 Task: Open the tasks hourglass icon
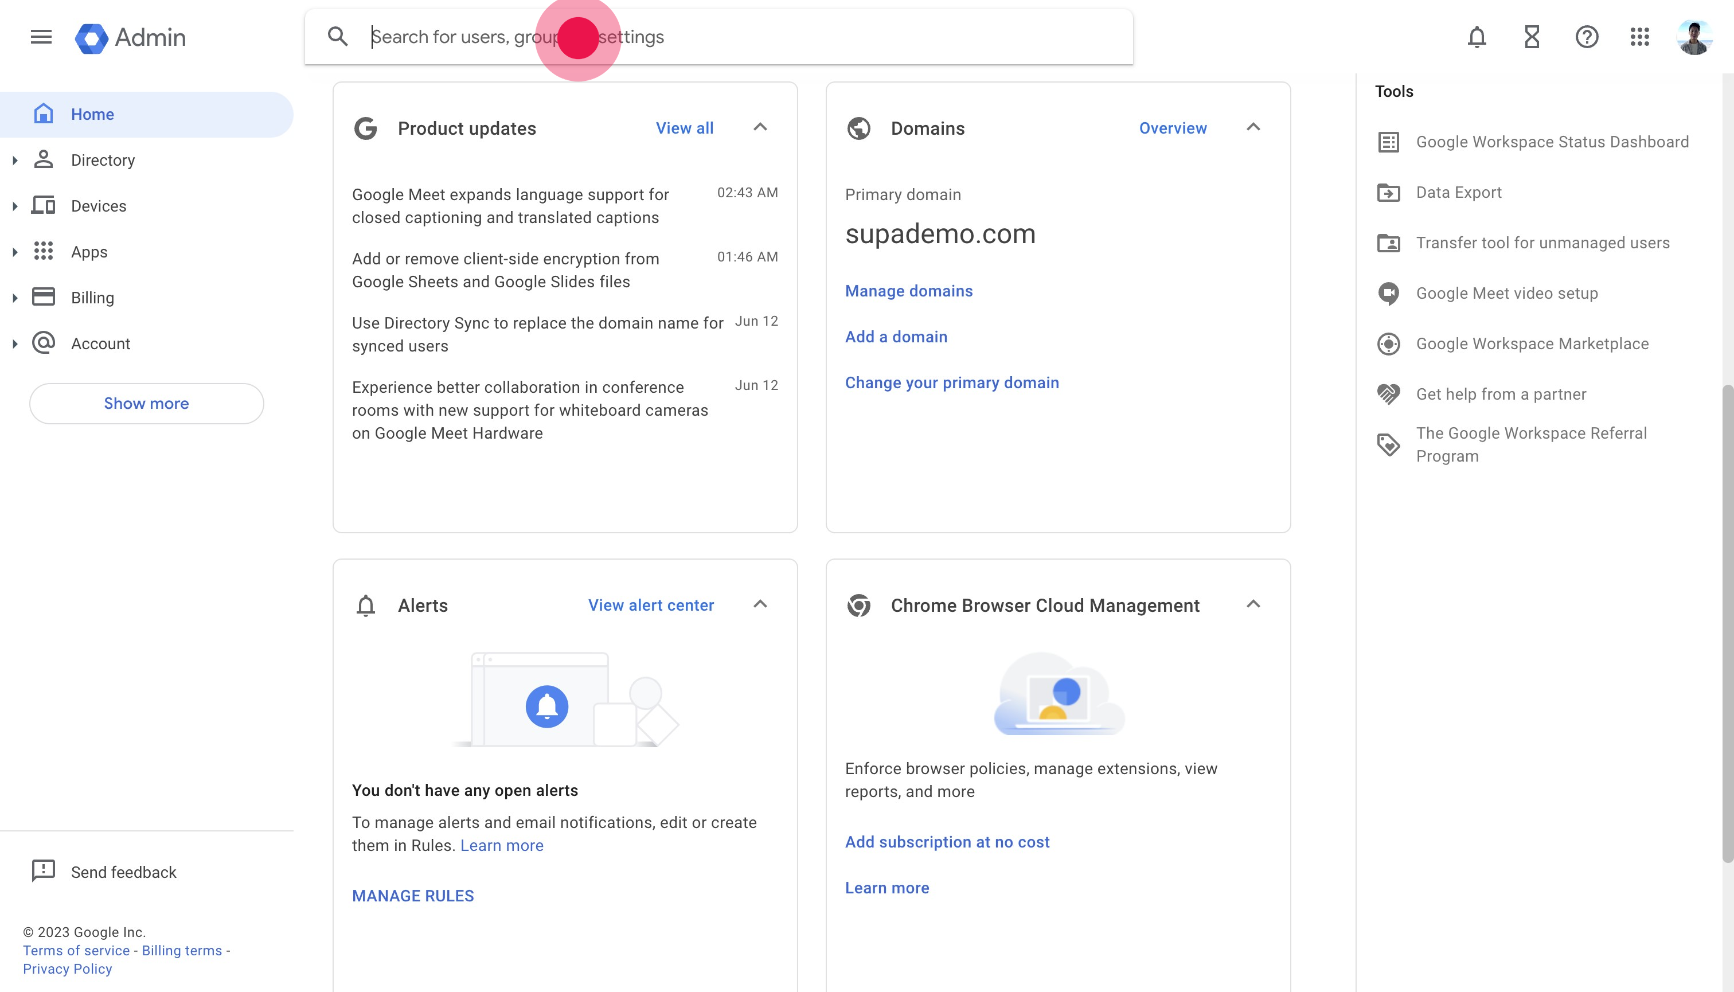coord(1532,37)
